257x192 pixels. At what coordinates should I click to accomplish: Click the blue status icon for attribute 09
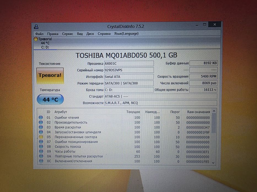41,151
